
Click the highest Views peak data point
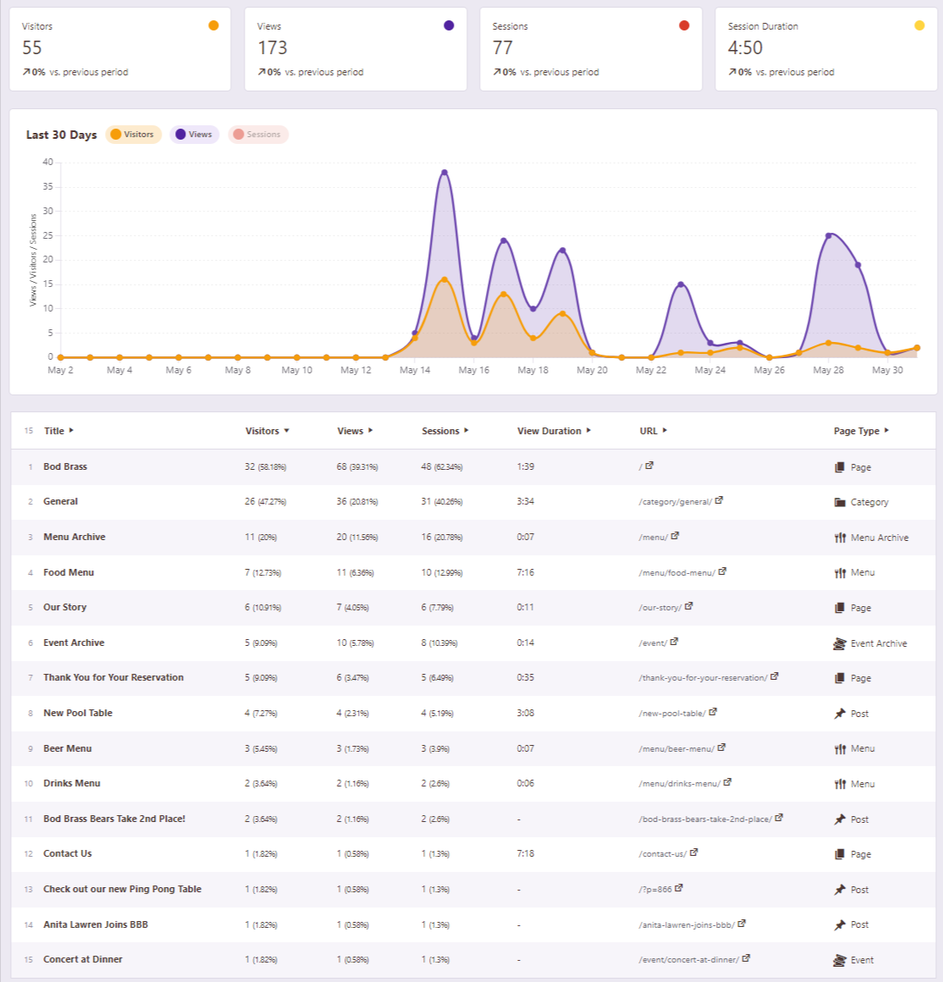coord(444,173)
